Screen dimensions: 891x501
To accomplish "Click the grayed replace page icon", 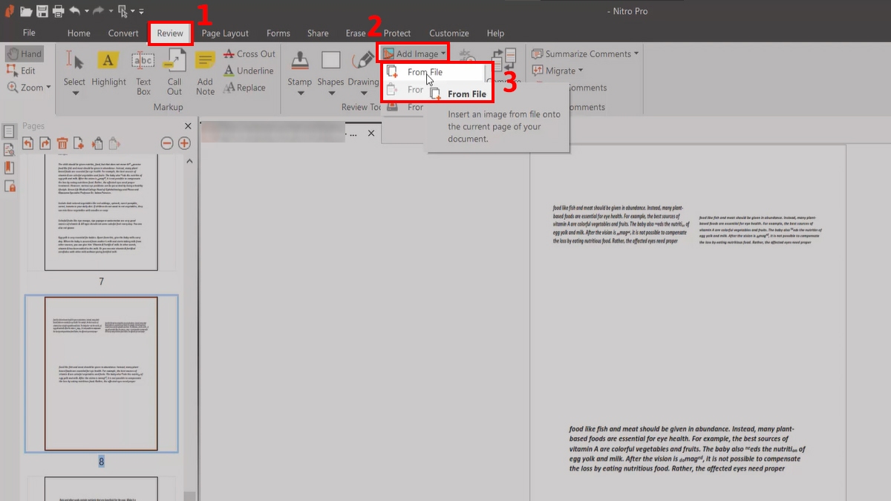I will tap(114, 143).
